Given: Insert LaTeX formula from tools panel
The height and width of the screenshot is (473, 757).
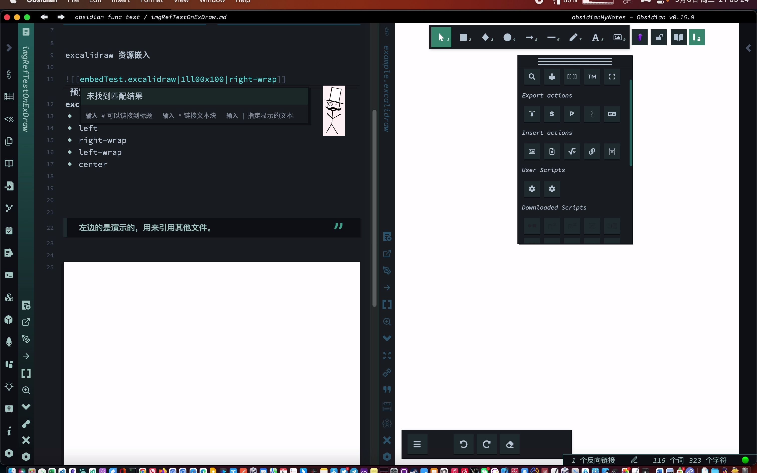Looking at the screenshot, I should click(x=572, y=151).
